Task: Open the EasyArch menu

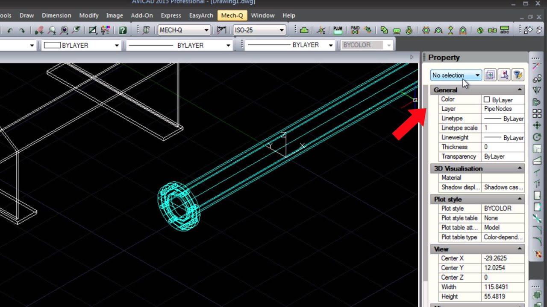Action: 201,15
